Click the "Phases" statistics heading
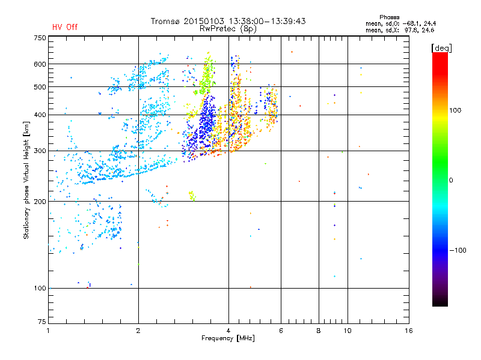The height and width of the screenshot is (360, 481). pyautogui.click(x=389, y=17)
